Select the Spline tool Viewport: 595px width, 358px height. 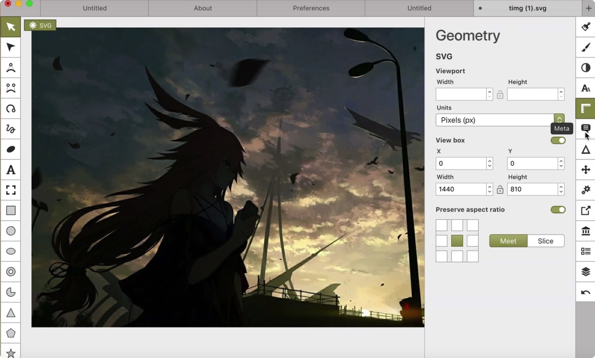pyautogui.click(x=10, y=109)
